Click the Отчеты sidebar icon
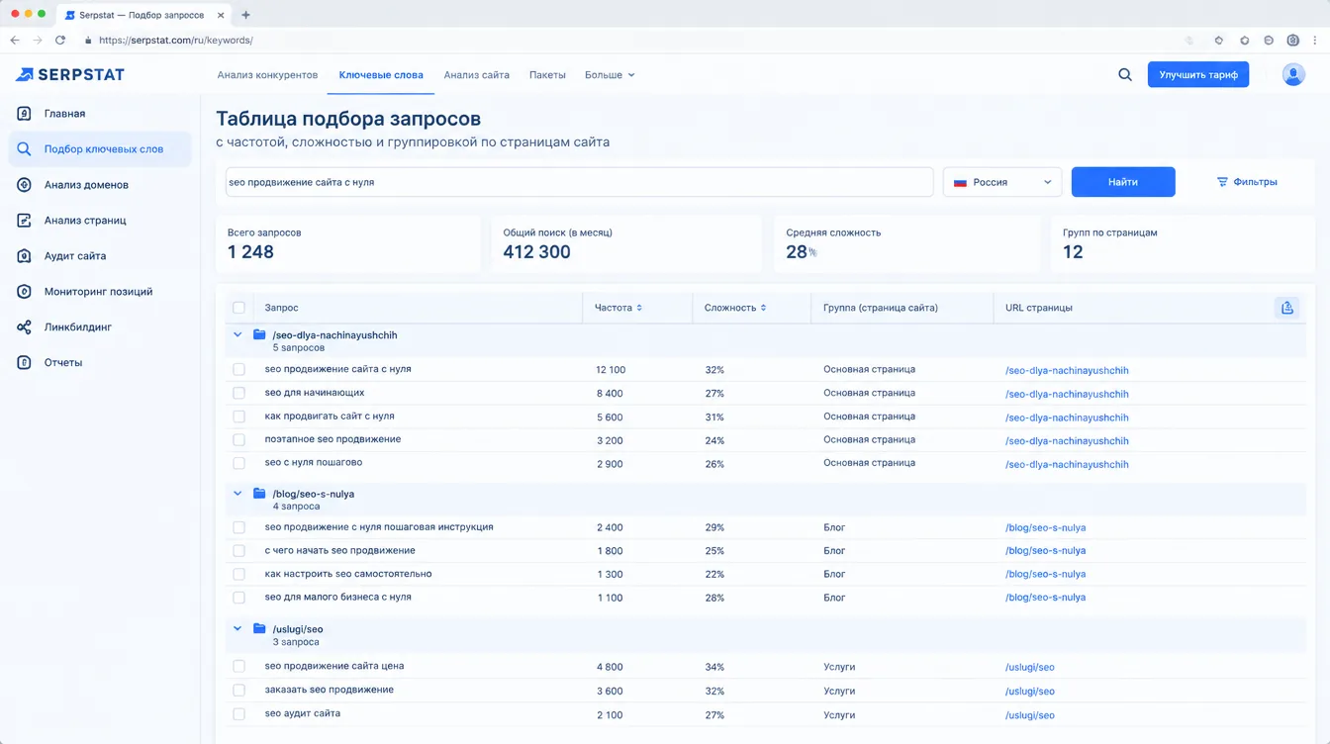The width and height of the screenshot is (1330, 744). pos(24,363)
